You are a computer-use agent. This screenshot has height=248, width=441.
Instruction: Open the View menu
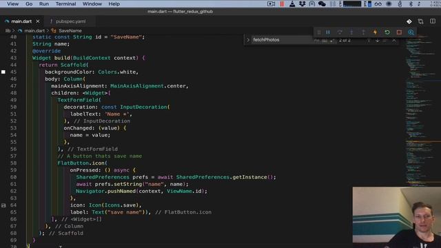pyautogui.click(x=12, y=4)
